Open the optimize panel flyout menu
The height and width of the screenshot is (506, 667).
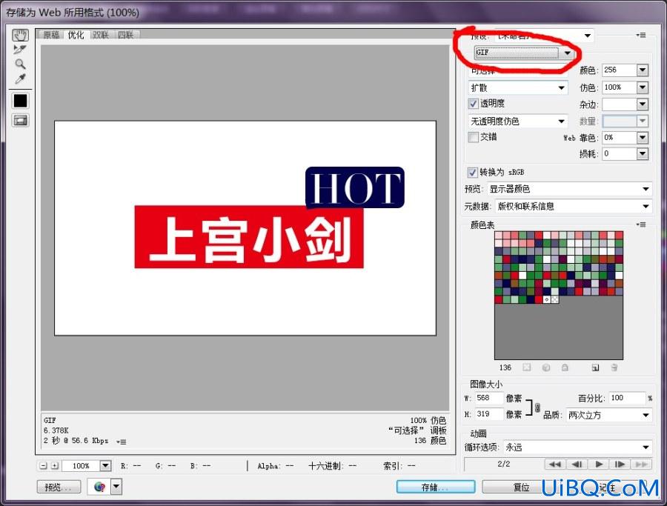click(x=641, y=35)
